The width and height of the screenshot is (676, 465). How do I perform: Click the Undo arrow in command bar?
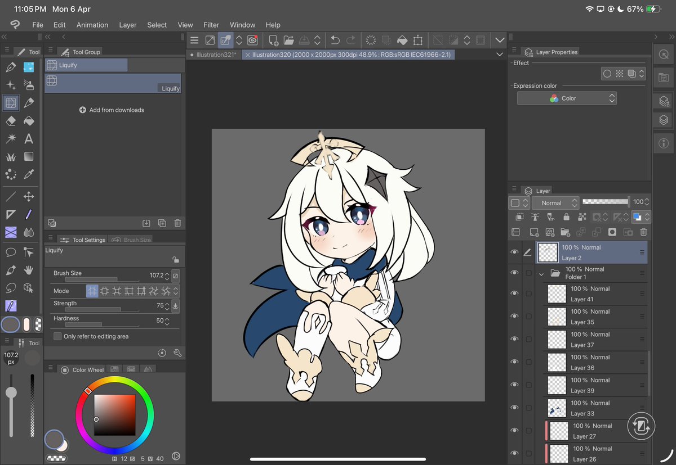(x=335, y=40)
